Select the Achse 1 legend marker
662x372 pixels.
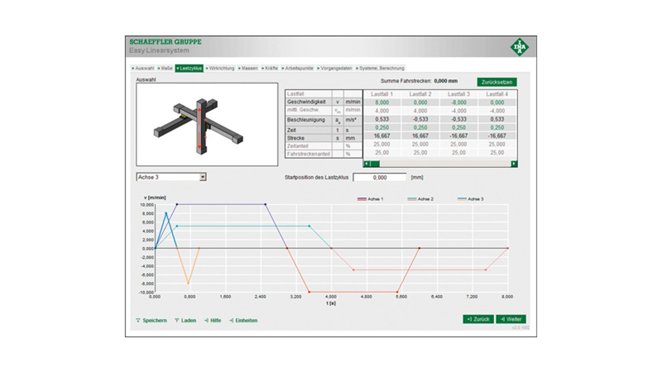click(x=361, y=199)
